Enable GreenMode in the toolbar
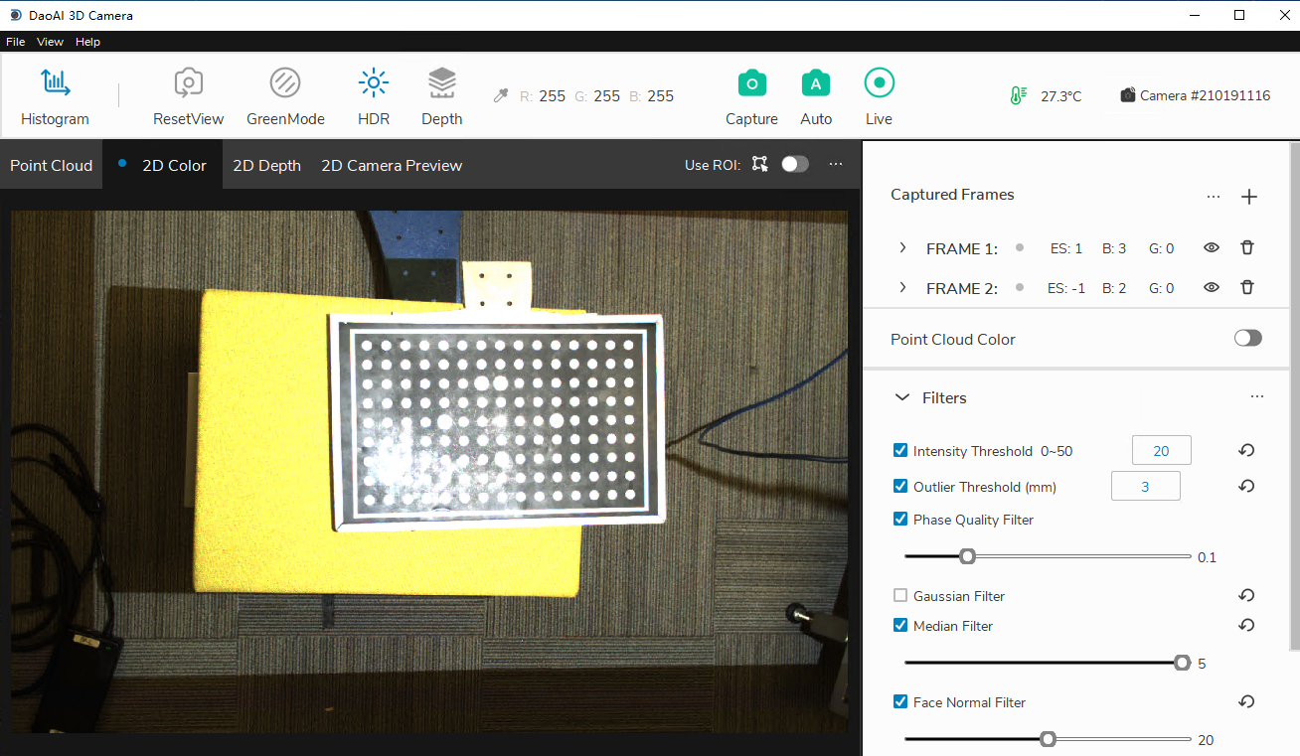Screen dimensions: 1300x756 coord(285,83)
